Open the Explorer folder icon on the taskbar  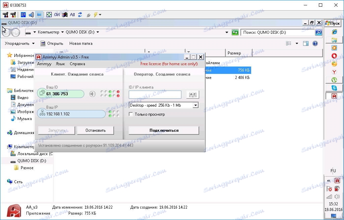click(x=334, y=40)
